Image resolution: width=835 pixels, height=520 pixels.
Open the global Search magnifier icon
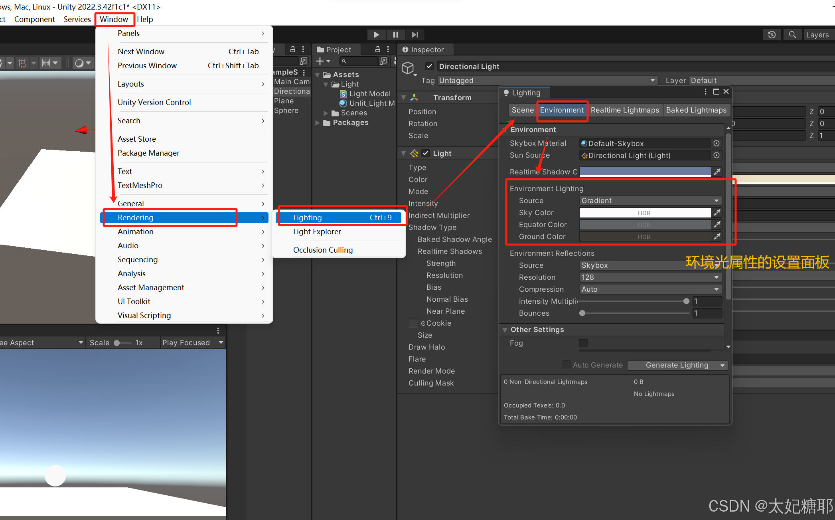point(792,35)
